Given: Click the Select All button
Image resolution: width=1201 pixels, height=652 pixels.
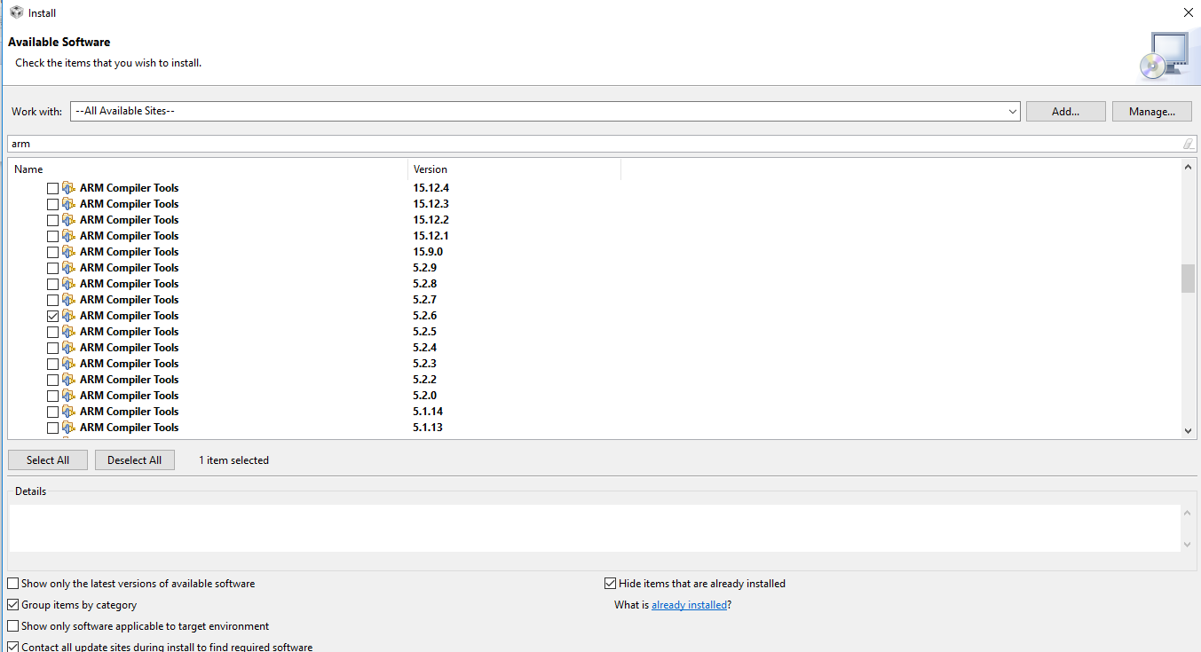Looking at the screenshot, I should click(x=48, y=460).
